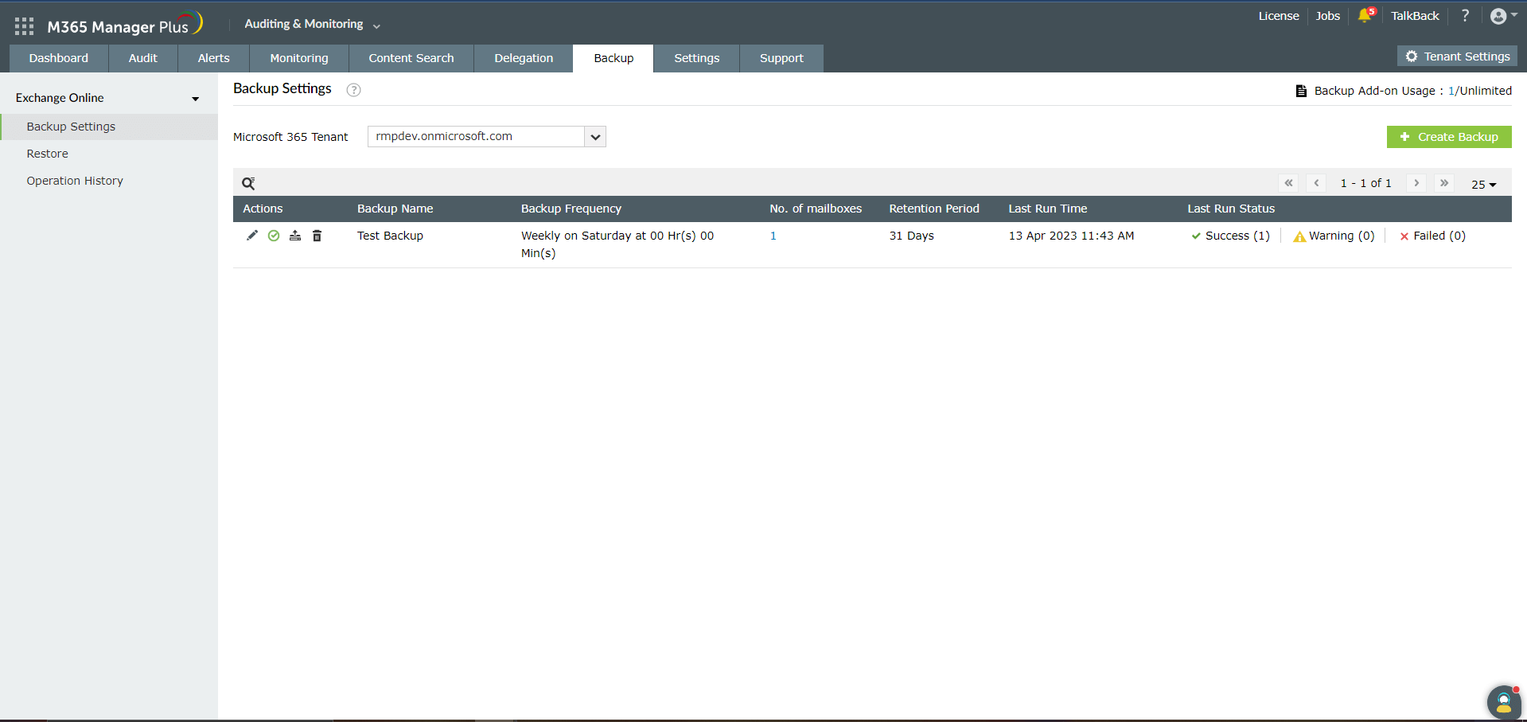Screen dimensions: 1527x722
Task: Click the 1 - 1 of 1 pagination text
Action: (x=1366, y=183)
